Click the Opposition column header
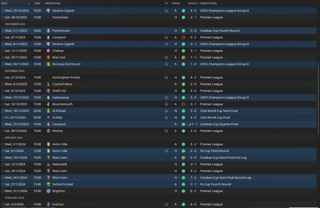 point(52,3)
